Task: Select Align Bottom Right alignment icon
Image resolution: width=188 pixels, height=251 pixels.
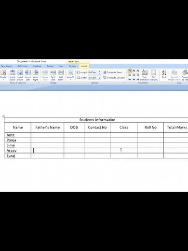Action: click(138, 79)
